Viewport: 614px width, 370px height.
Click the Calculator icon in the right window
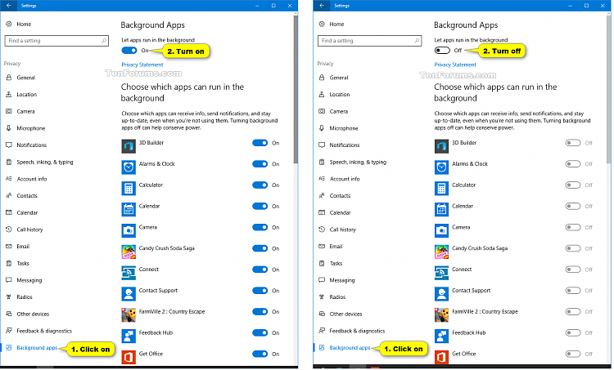(442, 189)
